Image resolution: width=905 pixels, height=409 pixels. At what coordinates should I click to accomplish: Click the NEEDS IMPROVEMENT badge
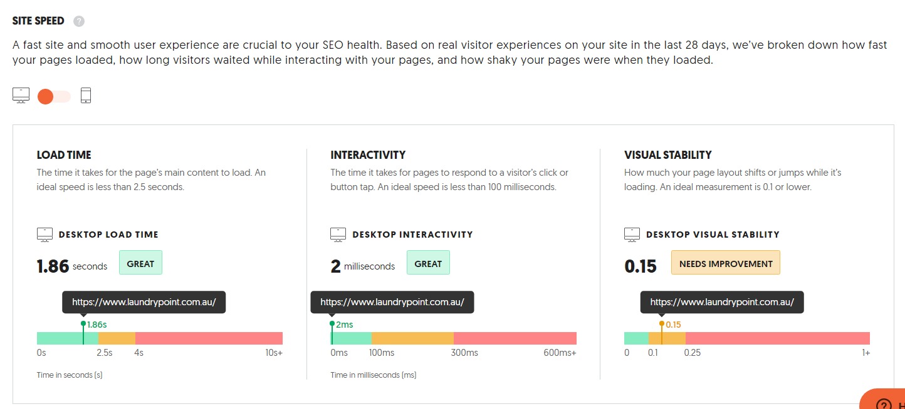coord(726,263)
